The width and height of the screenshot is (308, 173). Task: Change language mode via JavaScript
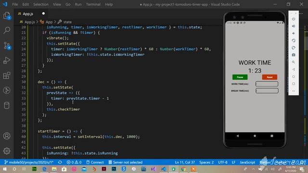pyautogui.click(x=247, y=162)
